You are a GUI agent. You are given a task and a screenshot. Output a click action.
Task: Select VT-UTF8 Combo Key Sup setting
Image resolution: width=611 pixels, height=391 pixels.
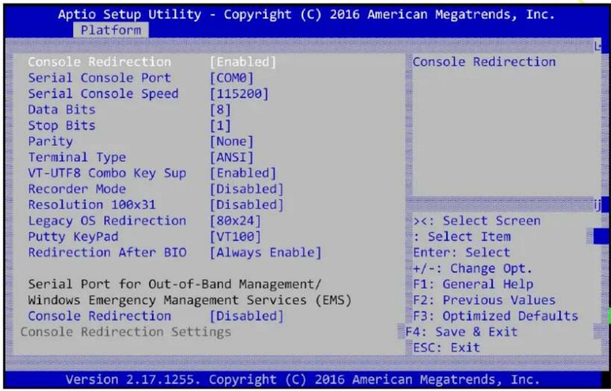107,173
